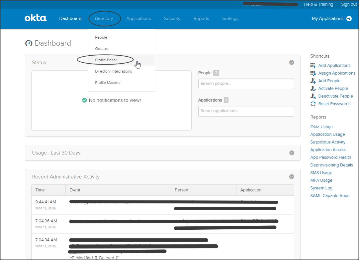Image resolution: width=359 pixels, height=260 pixels.
Task: Click the Applications count badge
Action: click(x=226, y=100)
